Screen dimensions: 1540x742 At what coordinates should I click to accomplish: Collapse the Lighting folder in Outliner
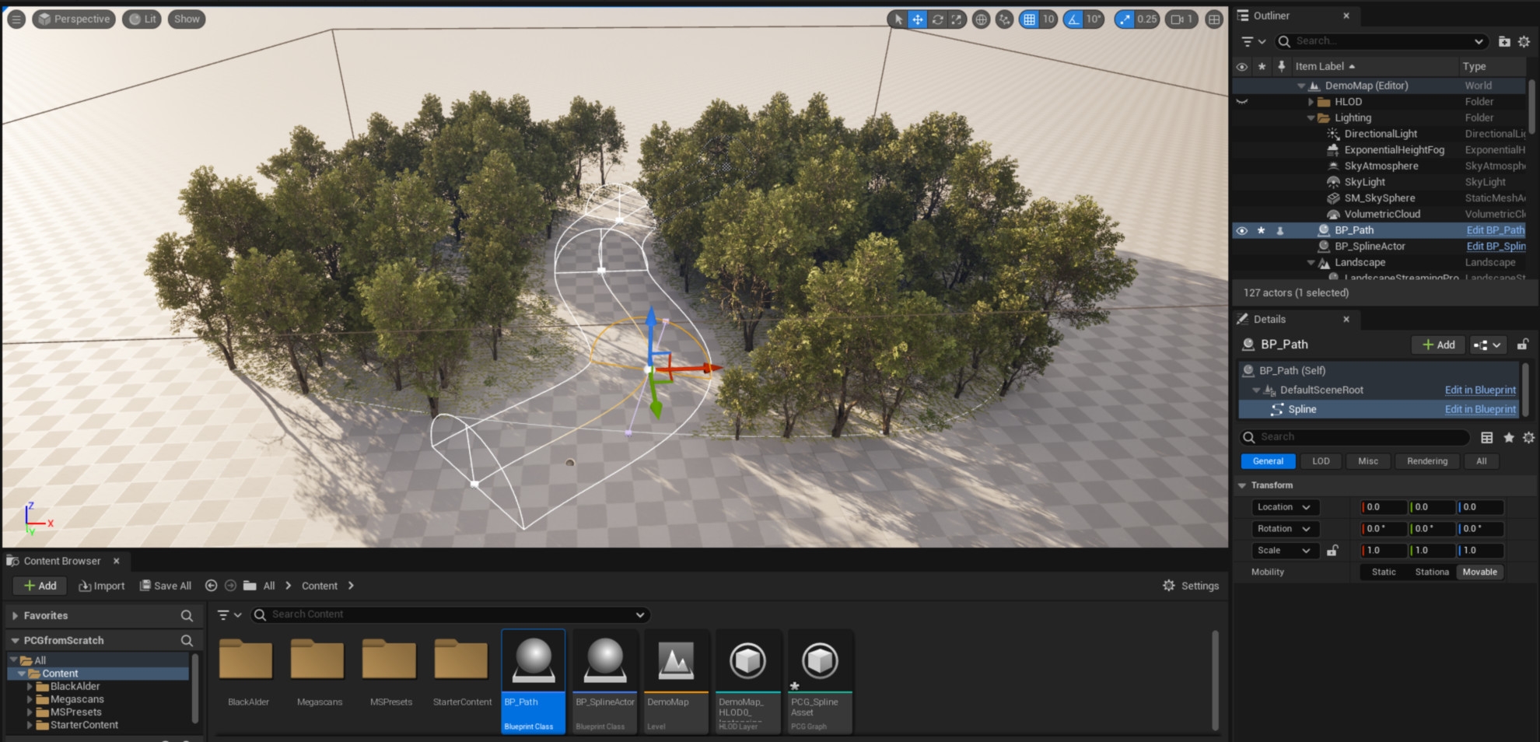(x=1311, y=118)
